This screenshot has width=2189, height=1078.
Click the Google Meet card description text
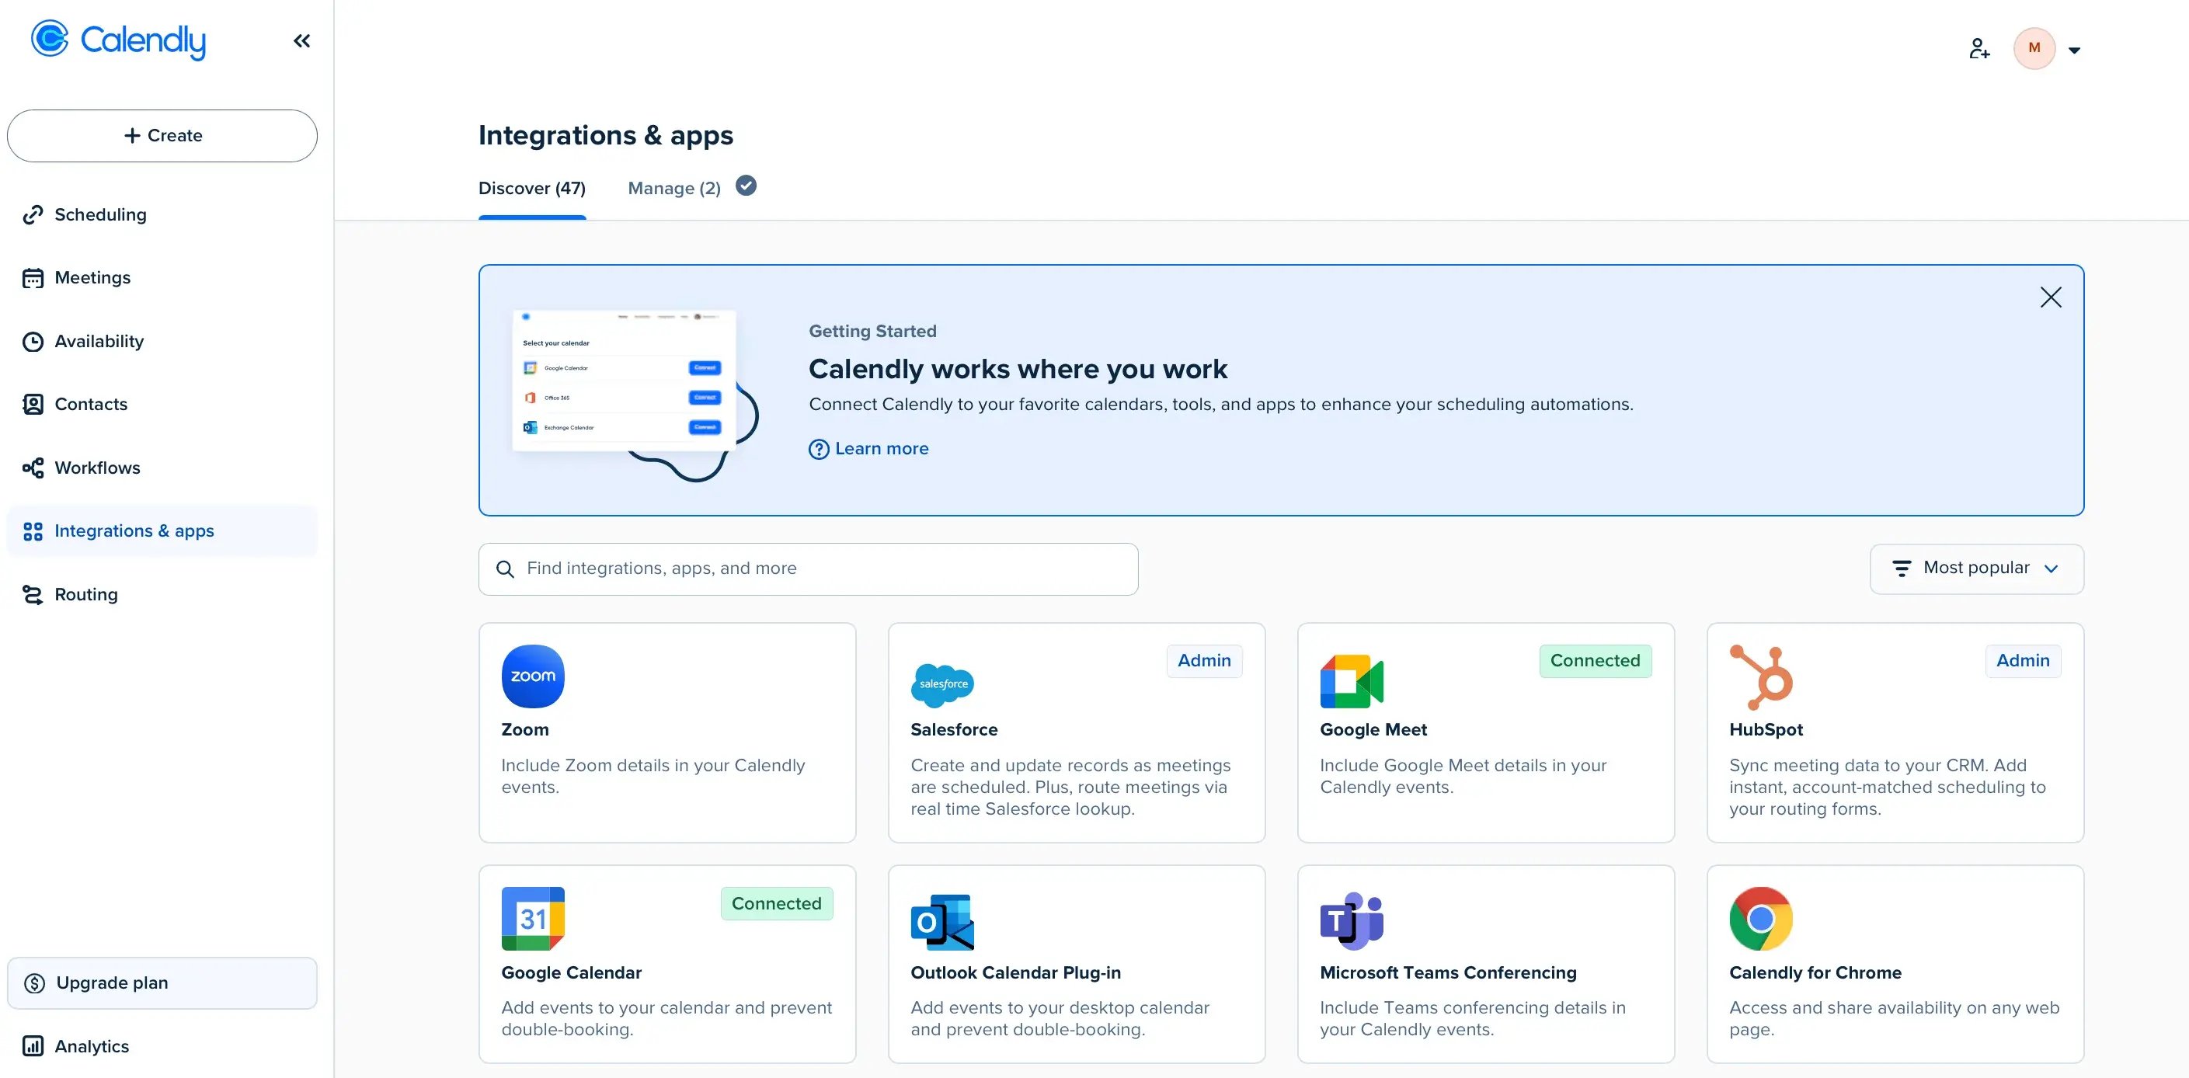point(1463,777)
